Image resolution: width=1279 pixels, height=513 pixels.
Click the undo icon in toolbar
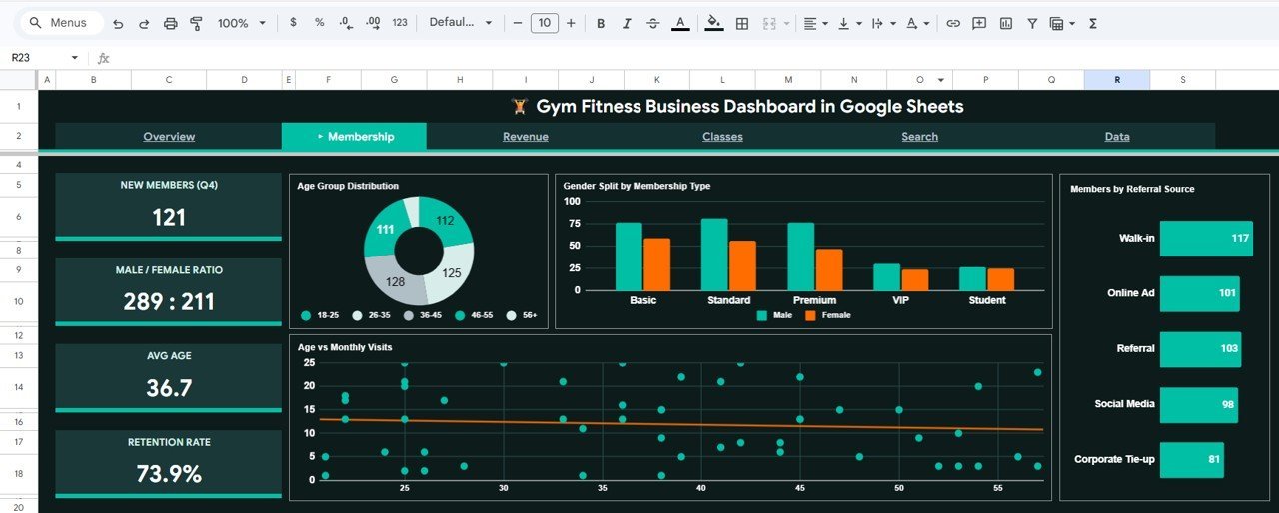(x=119, y=23)
